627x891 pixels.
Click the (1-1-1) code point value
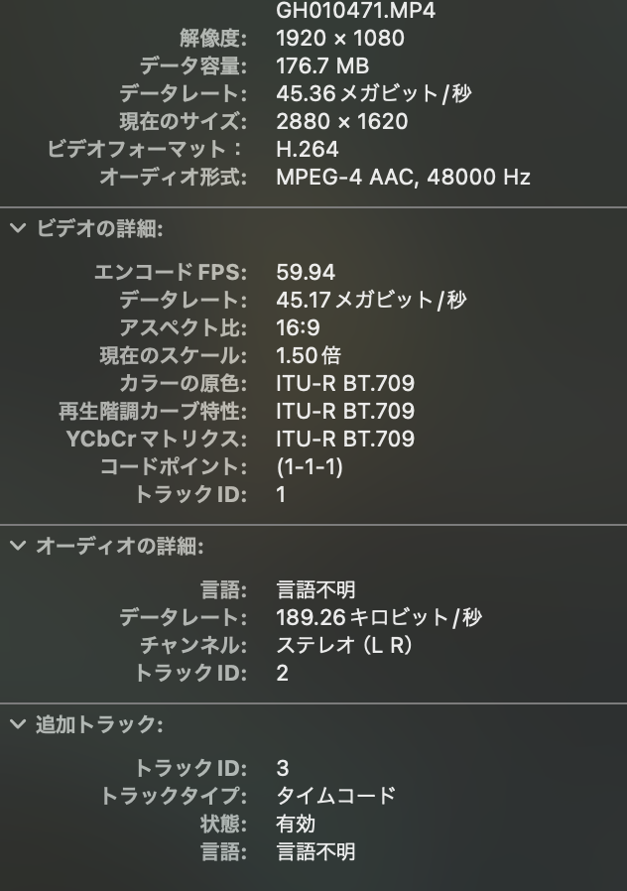(310, 466)
